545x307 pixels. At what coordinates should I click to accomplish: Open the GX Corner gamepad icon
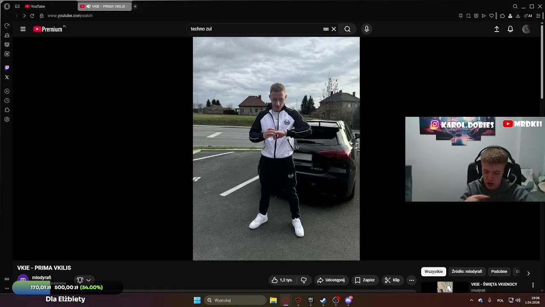point(17,6)
